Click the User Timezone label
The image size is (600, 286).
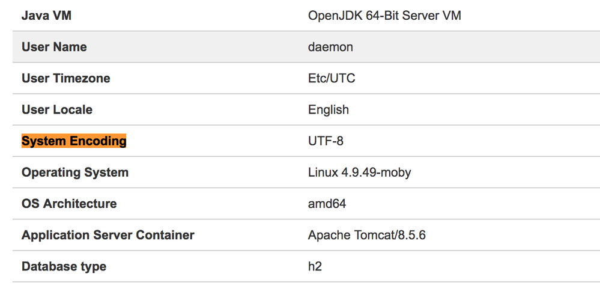coord(66,78)
